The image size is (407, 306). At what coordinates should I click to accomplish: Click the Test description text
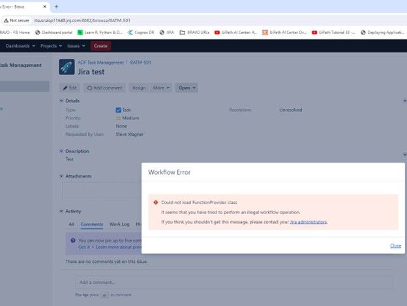pos(69,159)
